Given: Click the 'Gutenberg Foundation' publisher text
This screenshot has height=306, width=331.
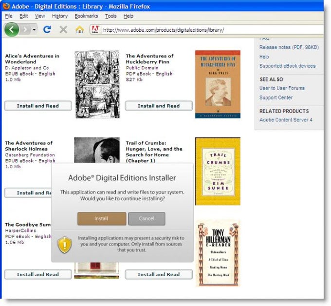Looking at the screenshot, I should (30, 155).
